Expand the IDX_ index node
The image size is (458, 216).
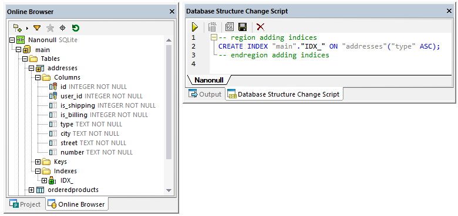tap(44, 180)
